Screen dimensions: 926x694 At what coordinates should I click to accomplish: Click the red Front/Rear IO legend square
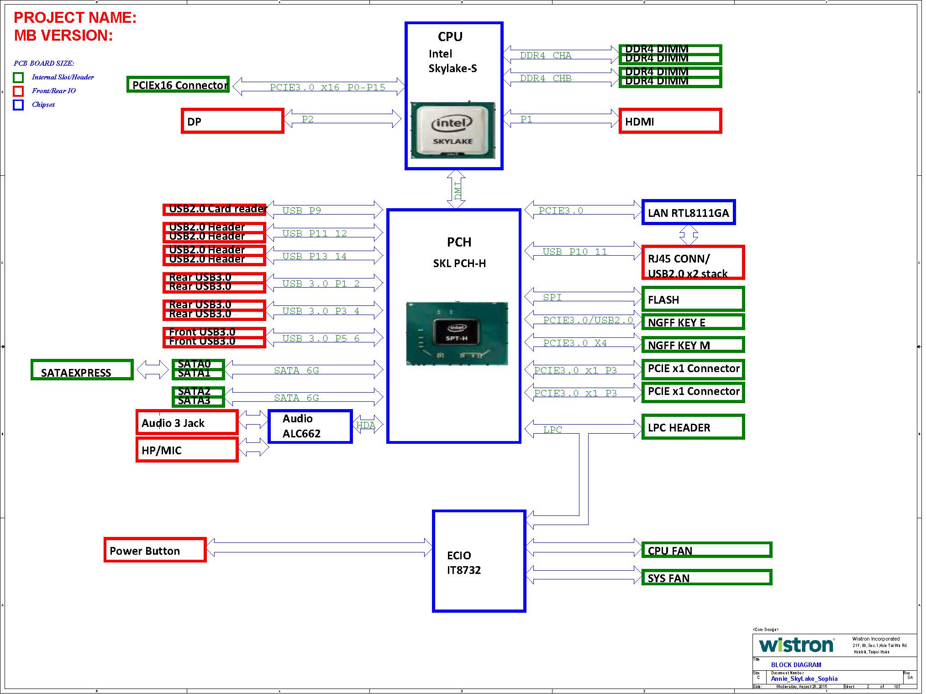tap(18, 91)
